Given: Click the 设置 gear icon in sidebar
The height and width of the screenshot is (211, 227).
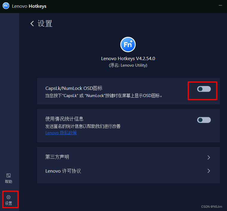Looking at the screenshot, I should coord(9,197).
